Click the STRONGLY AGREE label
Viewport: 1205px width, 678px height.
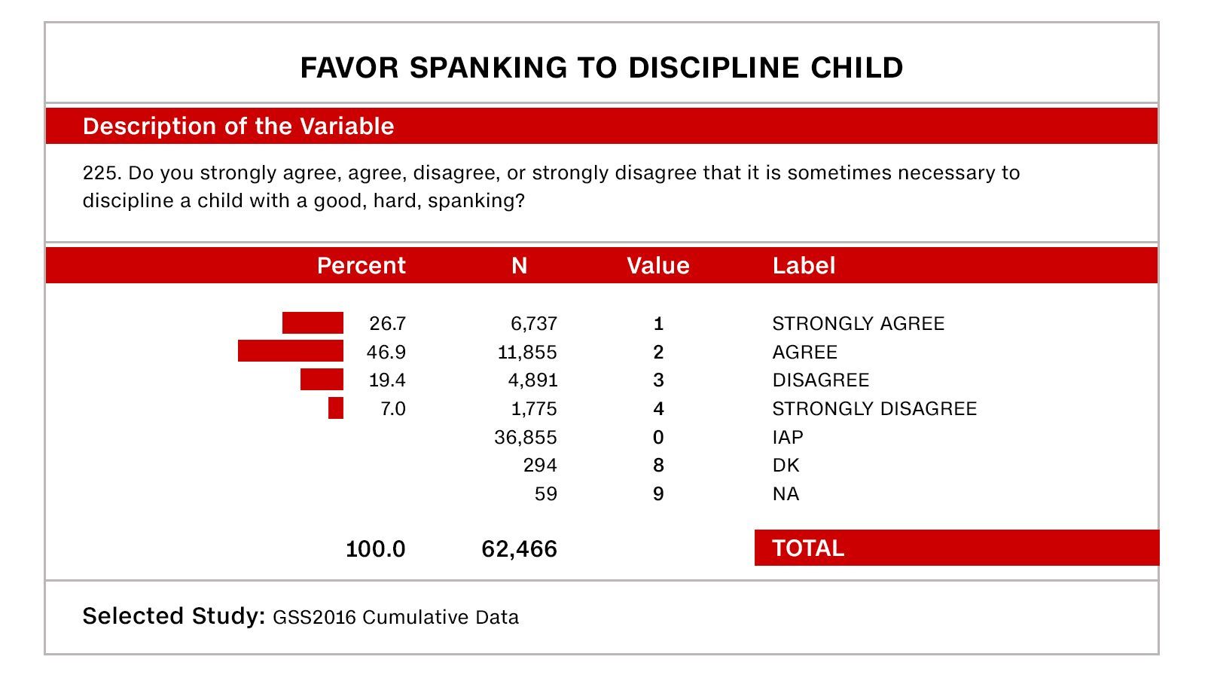[x=858, y=324]
